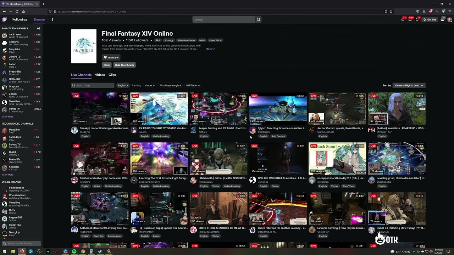This screenshot has width=454, height=255.
Task: Open woops EX Raids stream thumbnail
Action: tap(159, 109)
